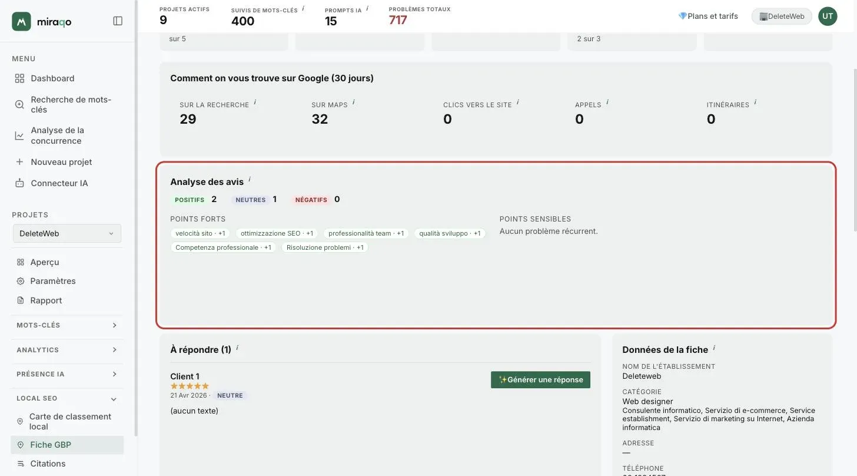Click the Carte de classement local pin icon

click(20, 422)
